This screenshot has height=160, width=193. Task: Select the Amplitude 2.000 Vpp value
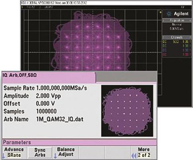click(48, 96)
